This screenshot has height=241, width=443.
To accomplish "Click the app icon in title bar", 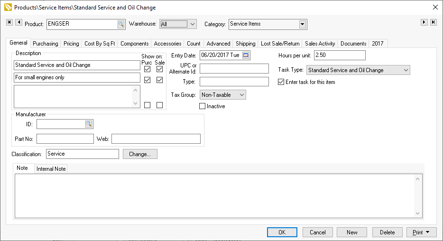I will (8, 8).
